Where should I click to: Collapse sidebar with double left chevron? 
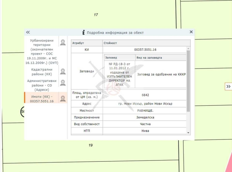tap(28, 32)
